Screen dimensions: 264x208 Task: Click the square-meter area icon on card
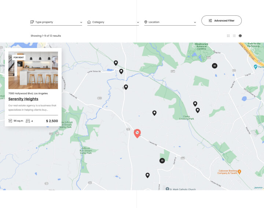coord(10,121)
